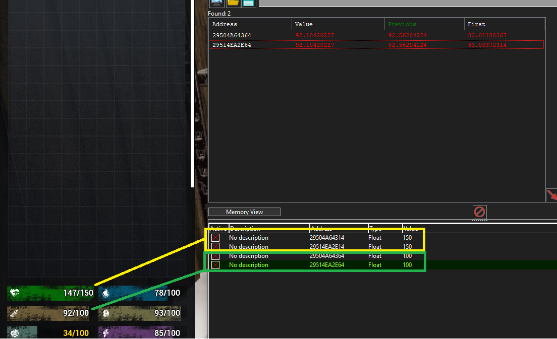
Task: Click first value 83.01180267
Action: tap(487, 35)
